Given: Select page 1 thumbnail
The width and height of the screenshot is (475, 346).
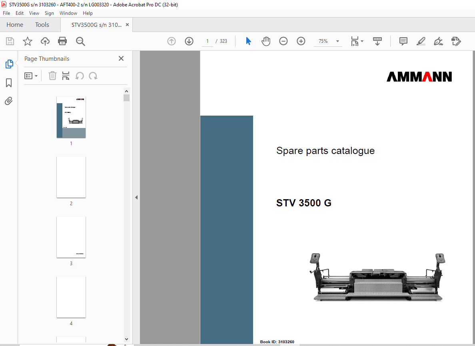Looking at the screenshot, I should (71, 117).
